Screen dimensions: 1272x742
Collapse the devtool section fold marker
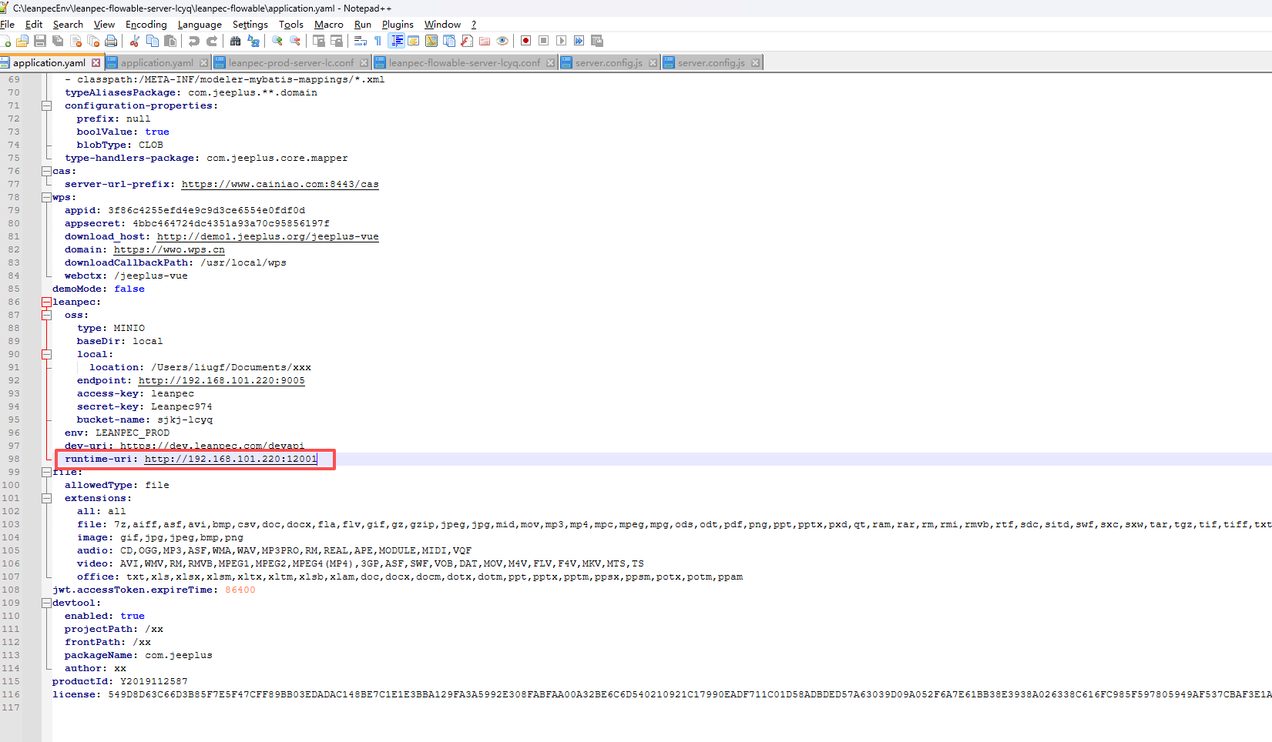[x=47, y=603]
